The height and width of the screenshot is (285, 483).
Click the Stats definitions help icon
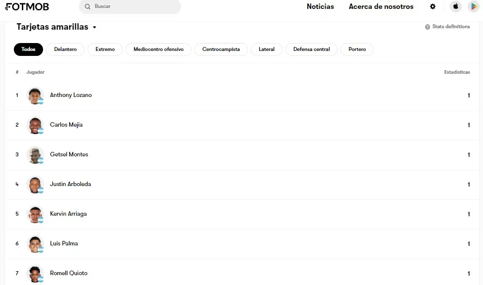pyautogui.click(x=428, y=27)
